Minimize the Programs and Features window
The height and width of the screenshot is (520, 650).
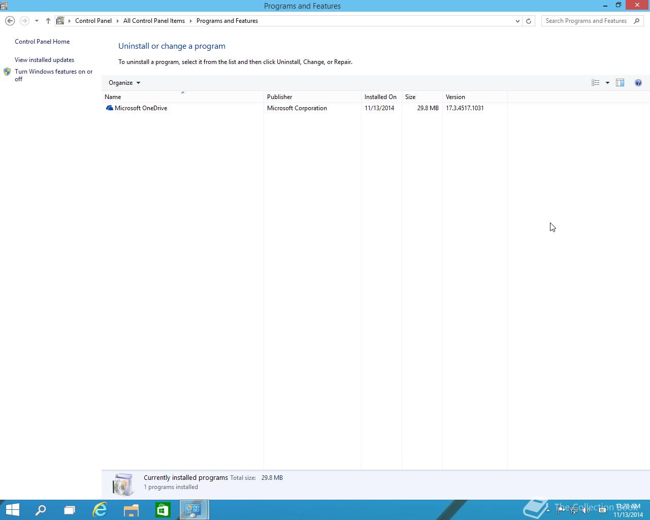point(605,6)
